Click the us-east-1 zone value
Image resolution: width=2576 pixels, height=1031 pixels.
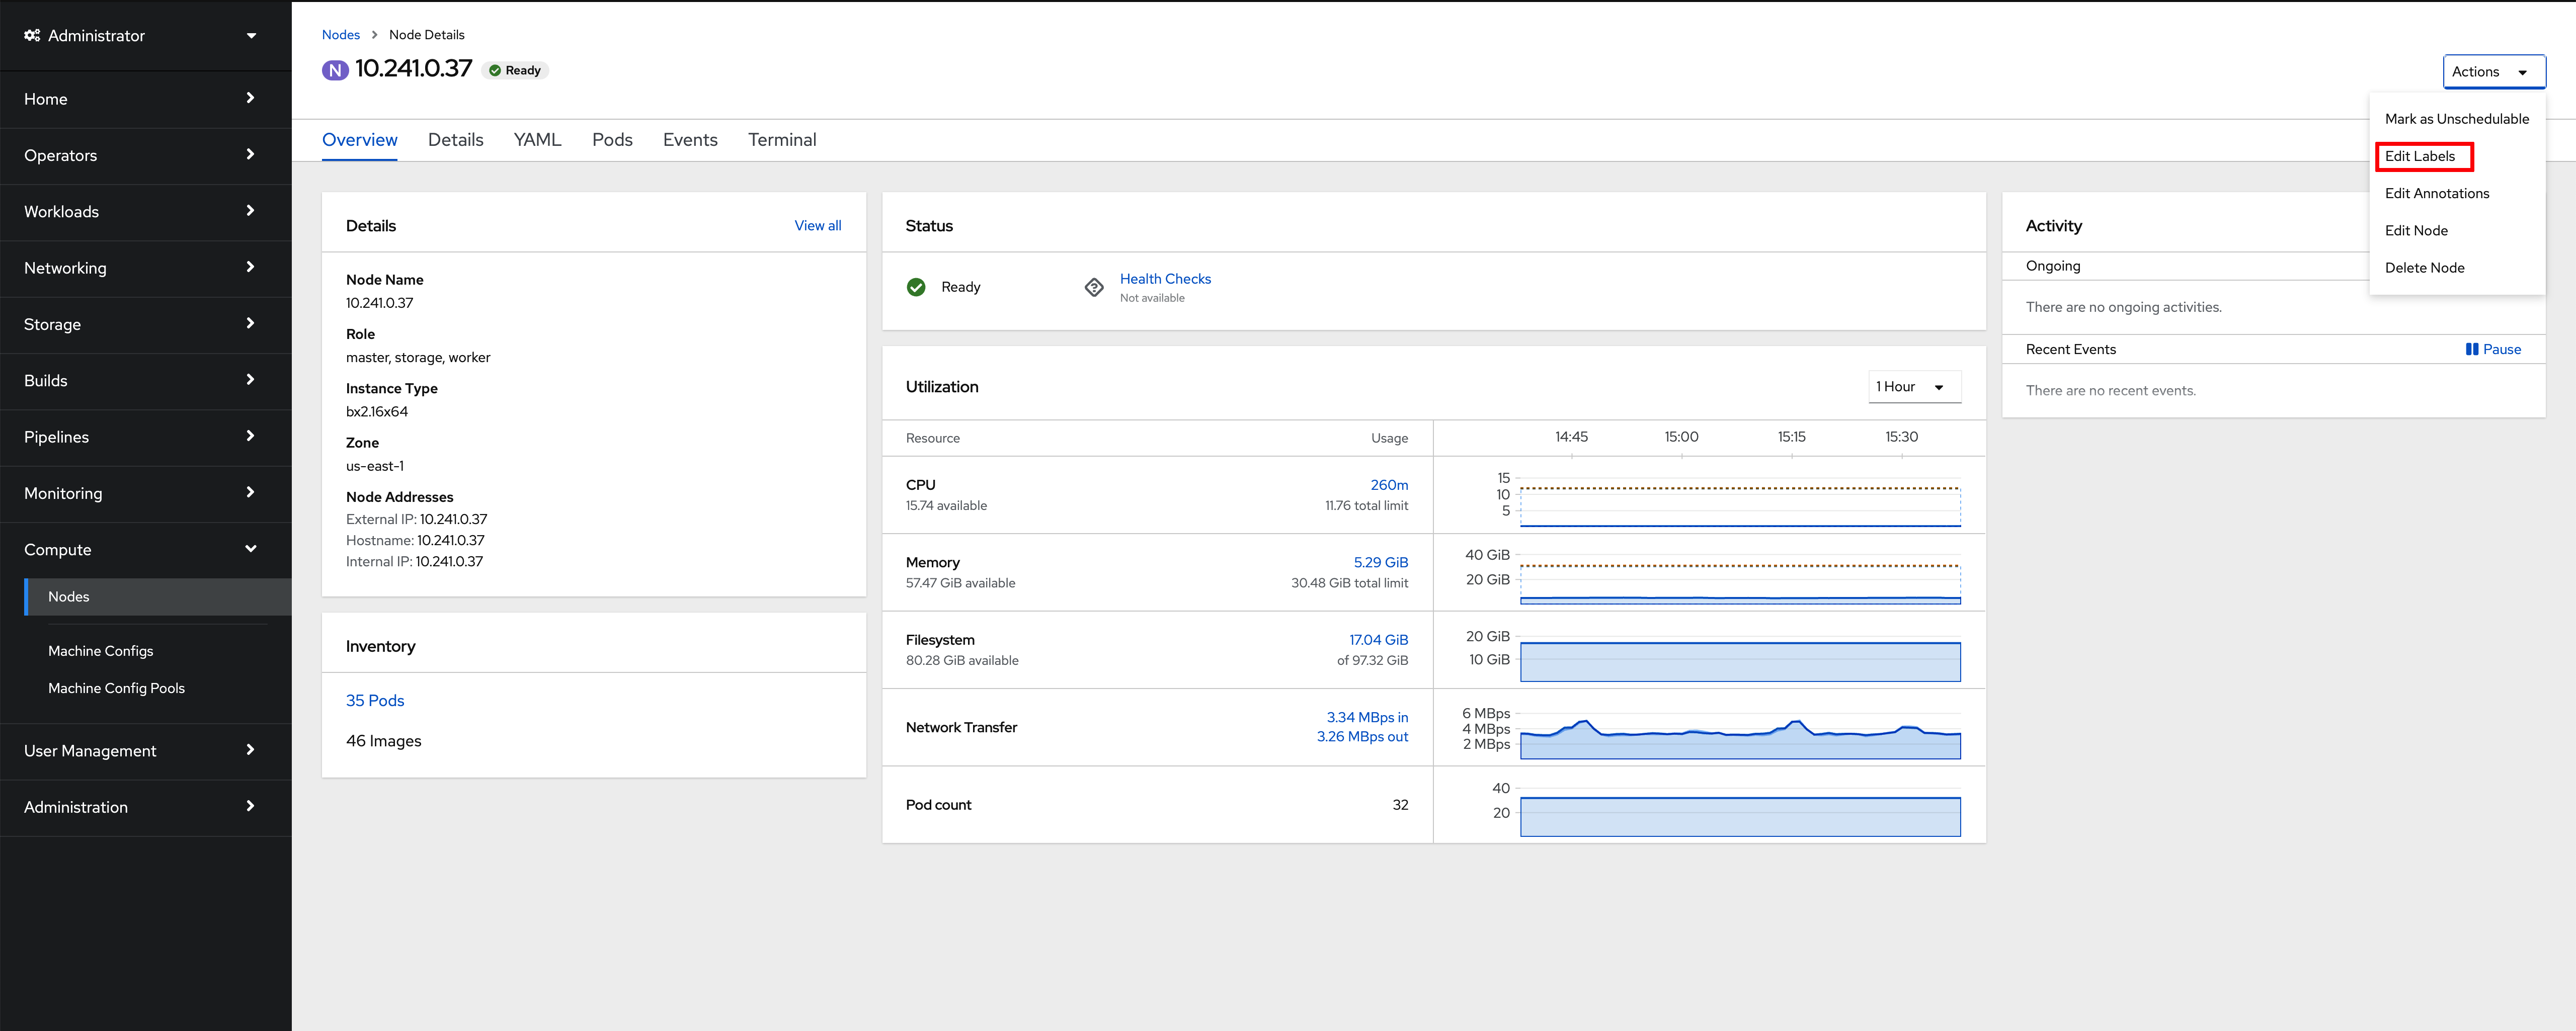point(375,466)
